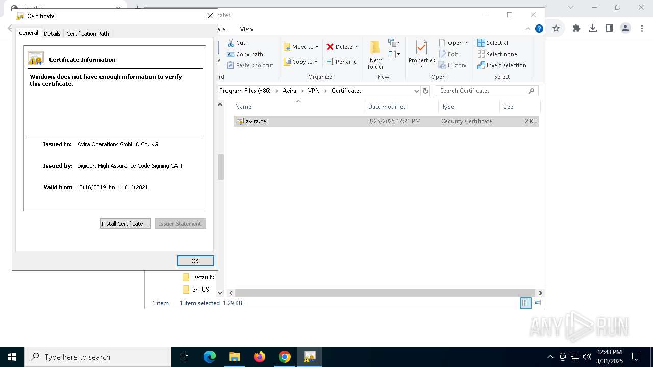Open the View ribbon tab
Screen dimensions: 653x367
246,29
